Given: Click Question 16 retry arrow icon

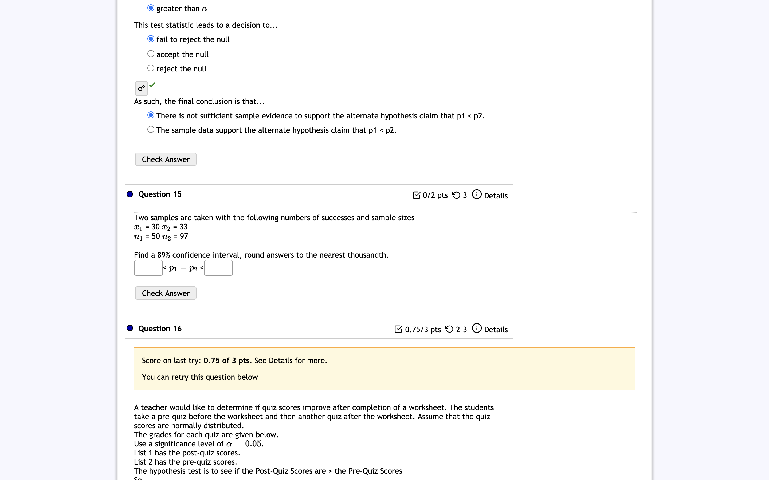Looking at the screenshot, I should click(x=449, y=329).
